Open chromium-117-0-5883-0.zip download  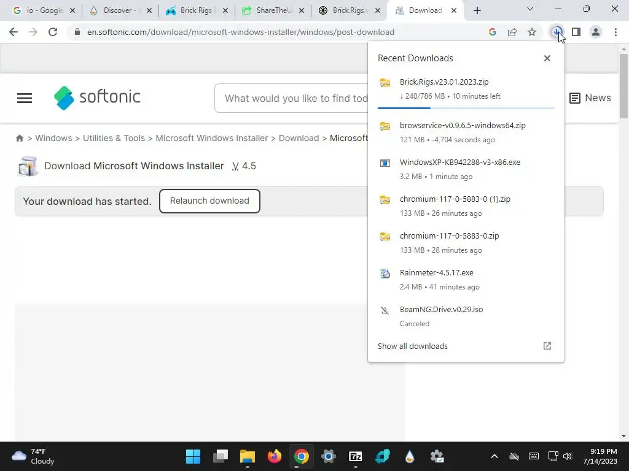tap(466, 243)
